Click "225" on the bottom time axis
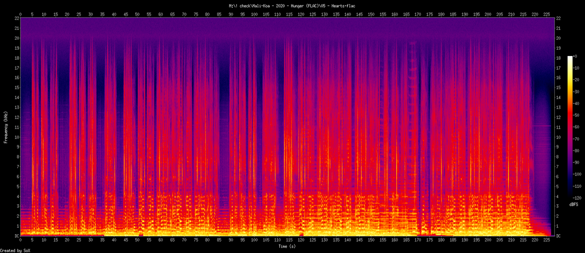 (547, 240)
